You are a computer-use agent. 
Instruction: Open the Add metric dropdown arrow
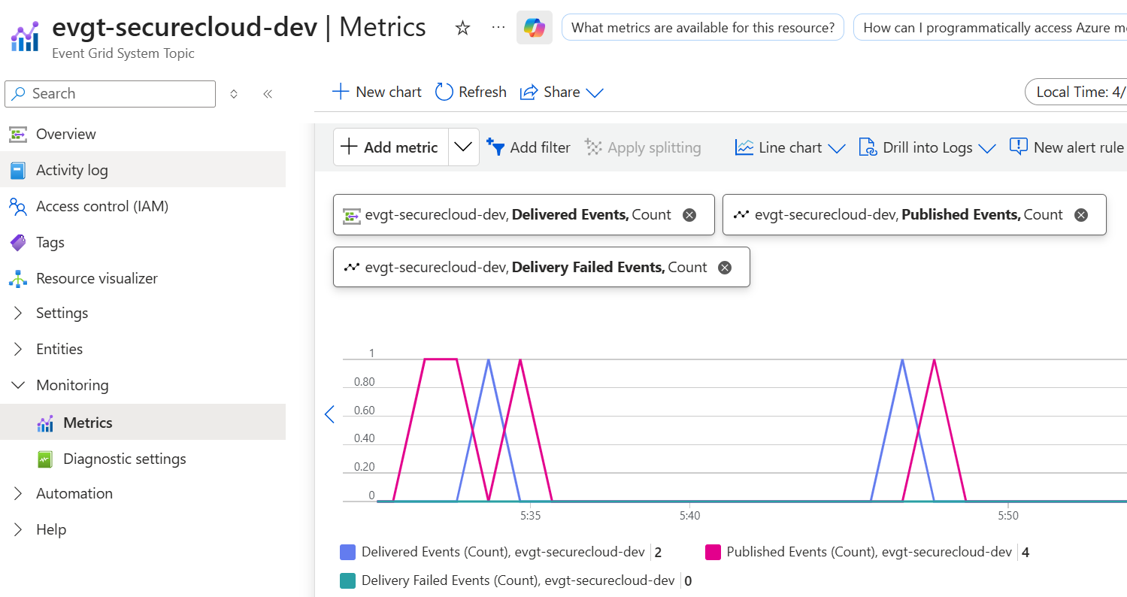(464, 147)
